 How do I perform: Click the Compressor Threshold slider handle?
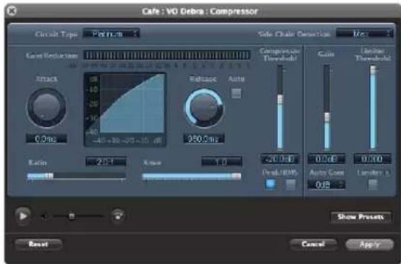click(x=280, y=99)
